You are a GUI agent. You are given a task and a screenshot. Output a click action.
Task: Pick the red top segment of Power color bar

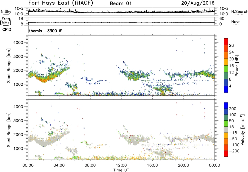tap(226, 42)
